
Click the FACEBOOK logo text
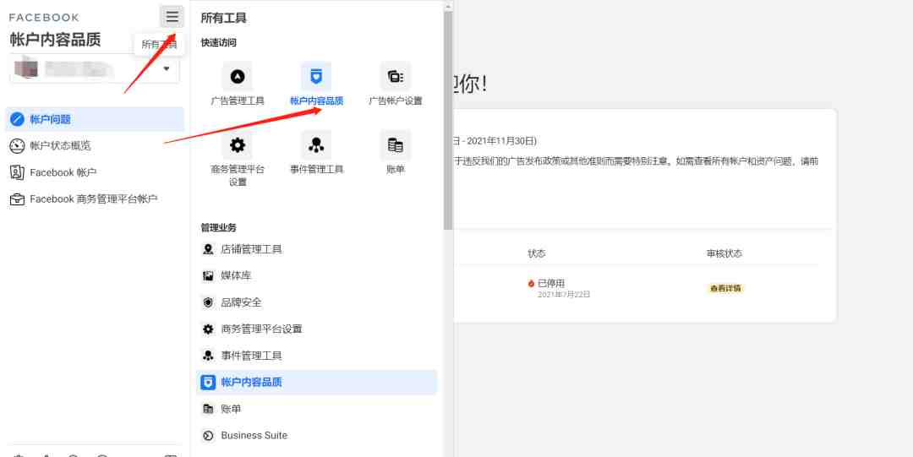click(44, 18)
